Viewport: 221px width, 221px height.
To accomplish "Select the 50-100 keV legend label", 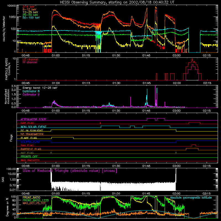I will click(31, 18).
